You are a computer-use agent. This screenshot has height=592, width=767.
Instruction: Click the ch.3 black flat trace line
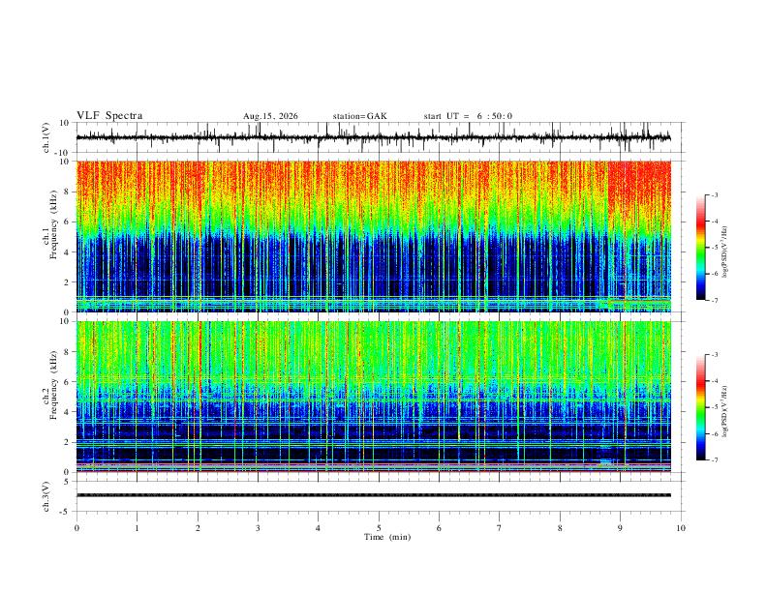point(373,495)
